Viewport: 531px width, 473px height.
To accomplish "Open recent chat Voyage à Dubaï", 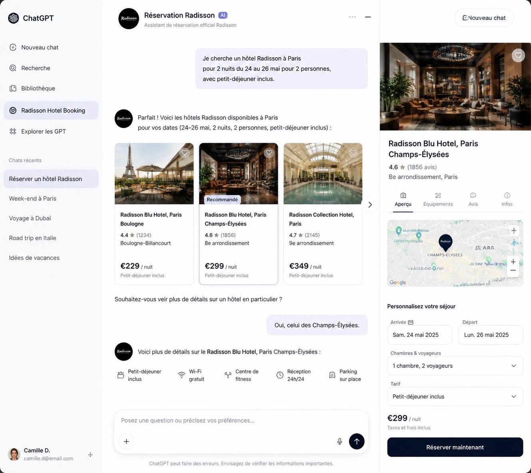I will point(51,218).
